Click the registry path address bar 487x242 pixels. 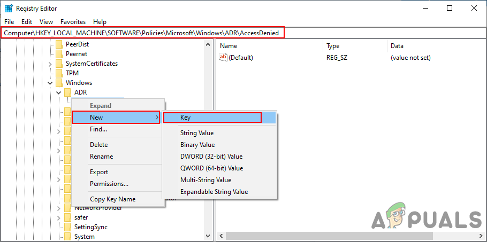tap(243, 33)
